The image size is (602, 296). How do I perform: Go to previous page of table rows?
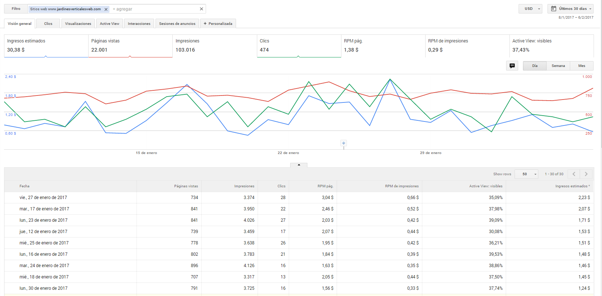tap(574, 174)
